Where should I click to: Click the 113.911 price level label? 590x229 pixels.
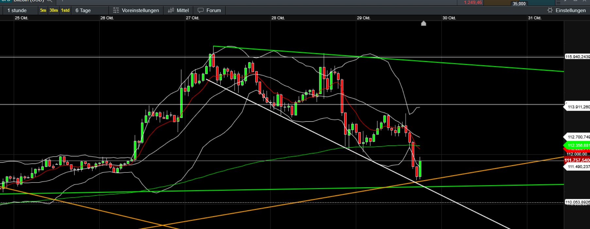(578, 107)
